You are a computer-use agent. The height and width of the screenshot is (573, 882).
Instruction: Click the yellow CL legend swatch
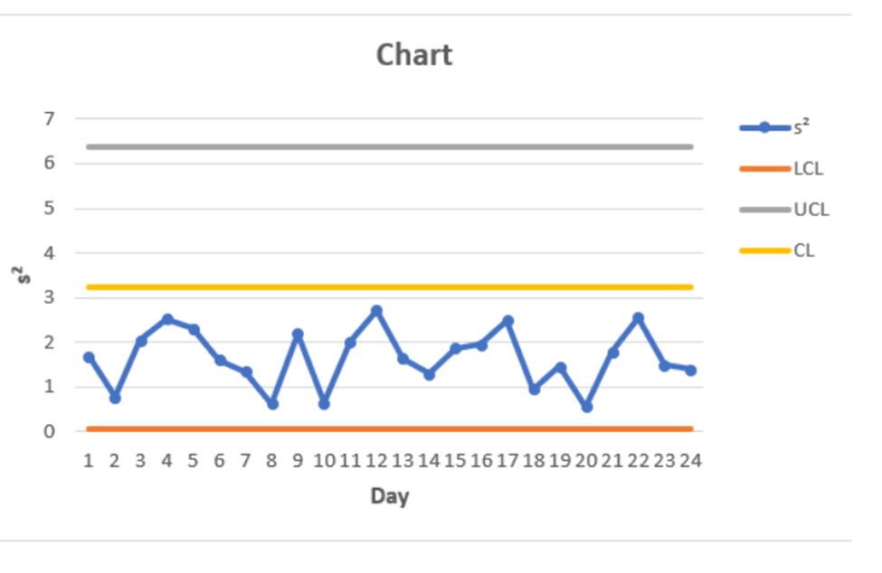764,250
